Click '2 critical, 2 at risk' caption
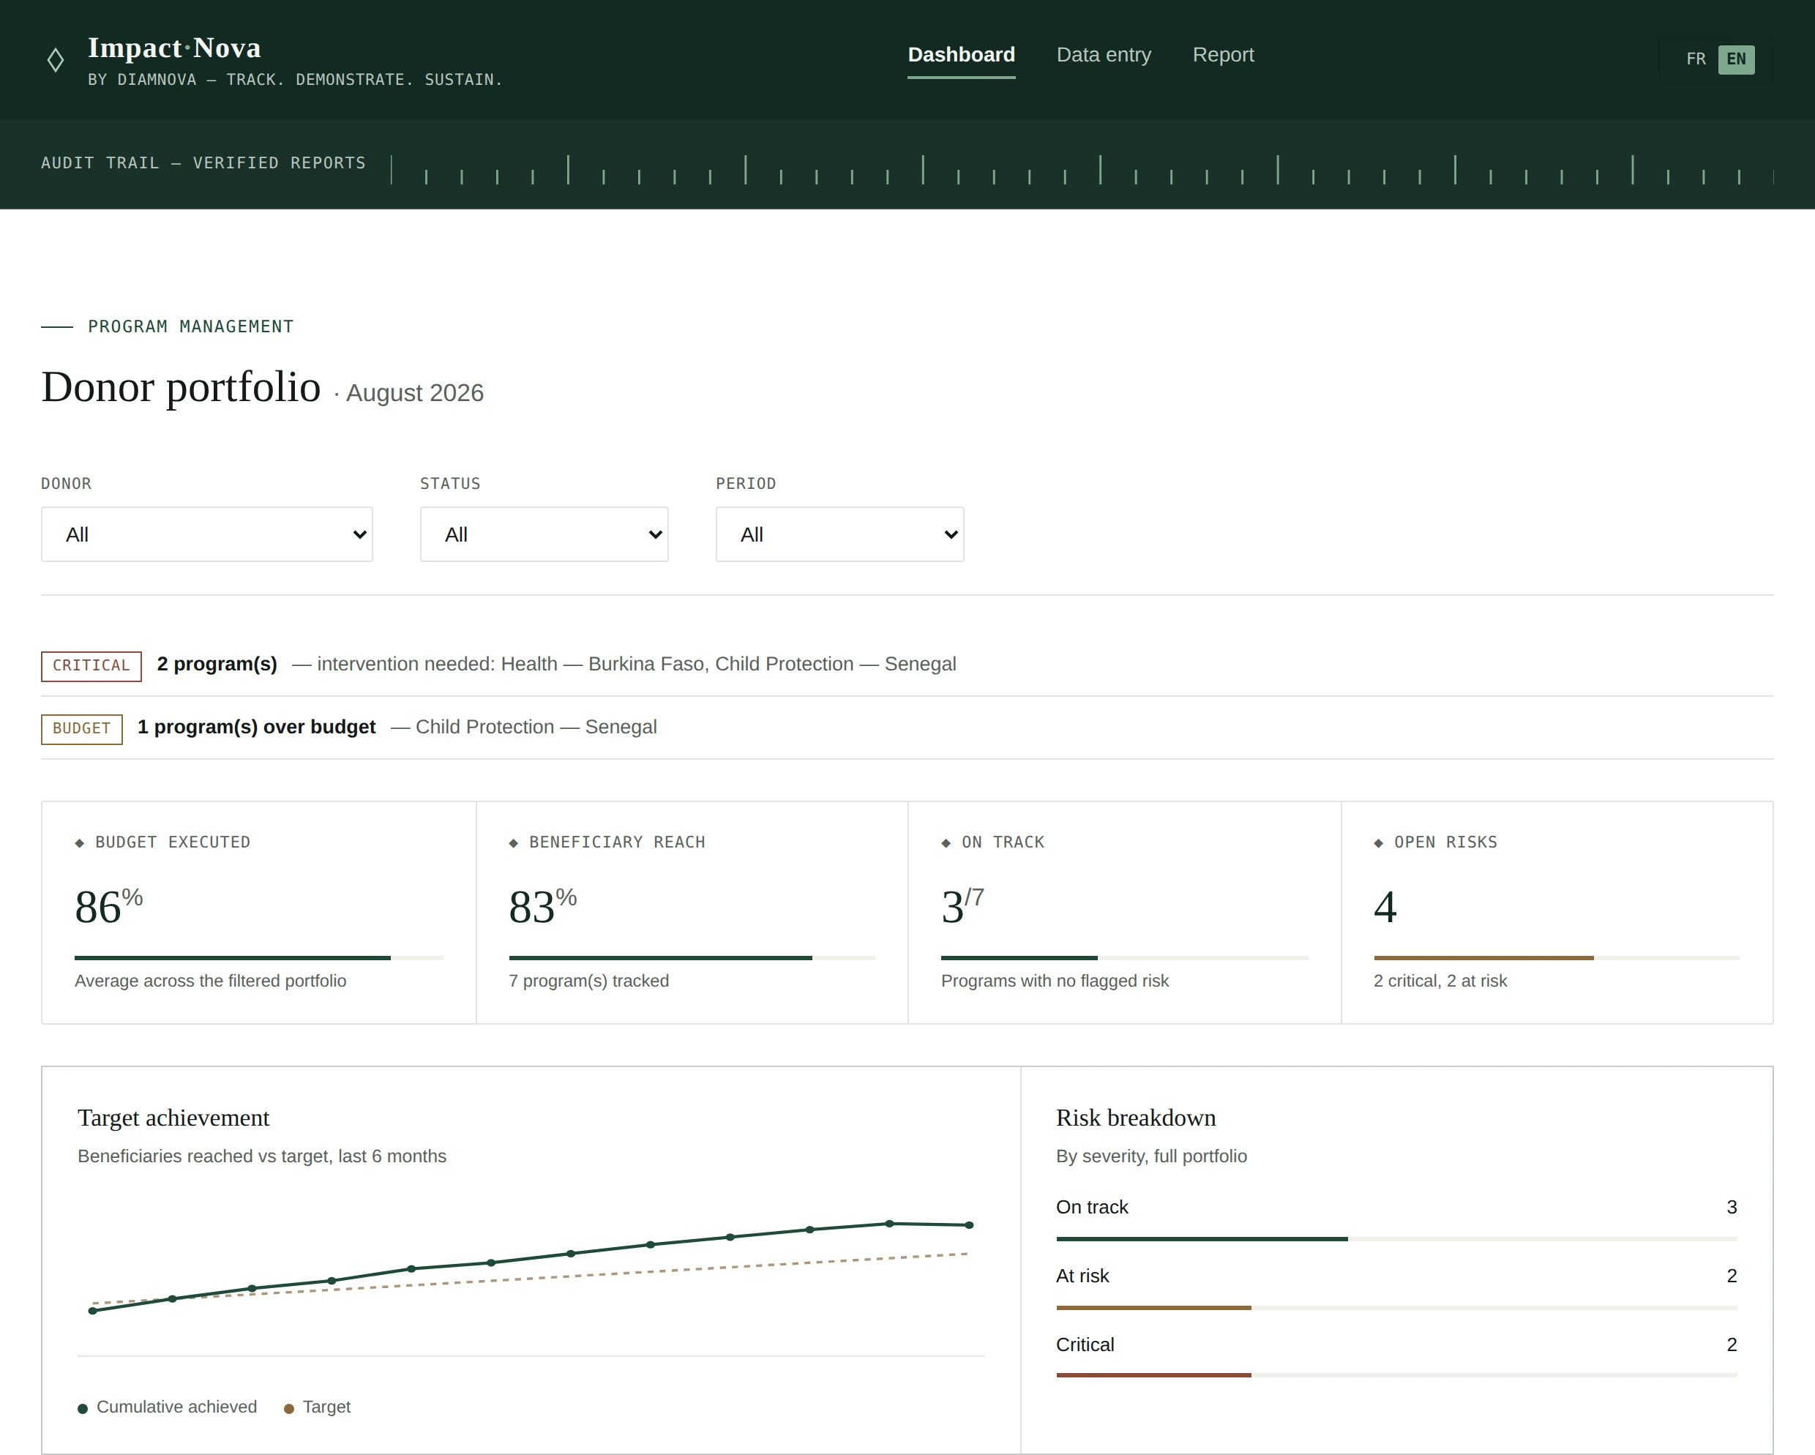Image resolution: width=1815 pixels, height=1455 pixels. [x=1440, y=981]
